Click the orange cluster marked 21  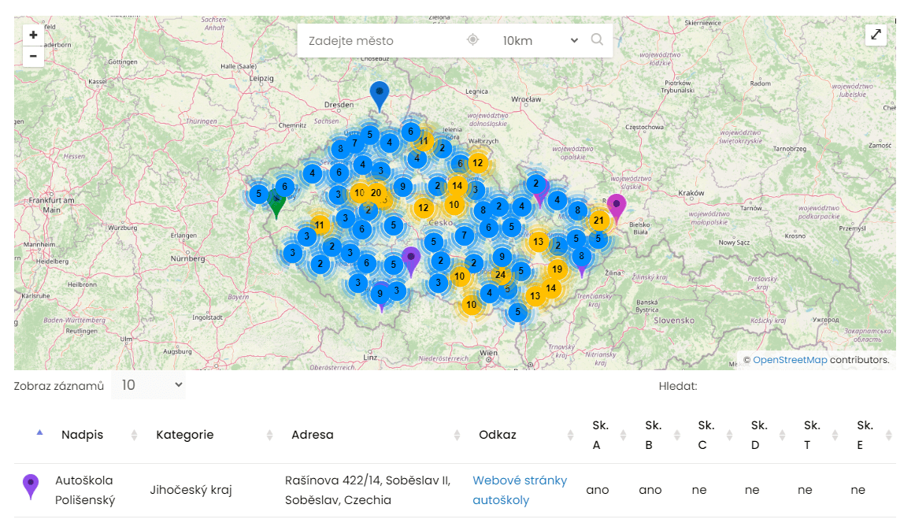tap(598, 221)
